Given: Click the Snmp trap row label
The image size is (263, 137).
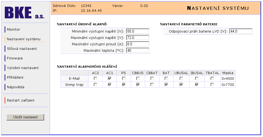Looking at the screenshot, I should click(74, 85).
